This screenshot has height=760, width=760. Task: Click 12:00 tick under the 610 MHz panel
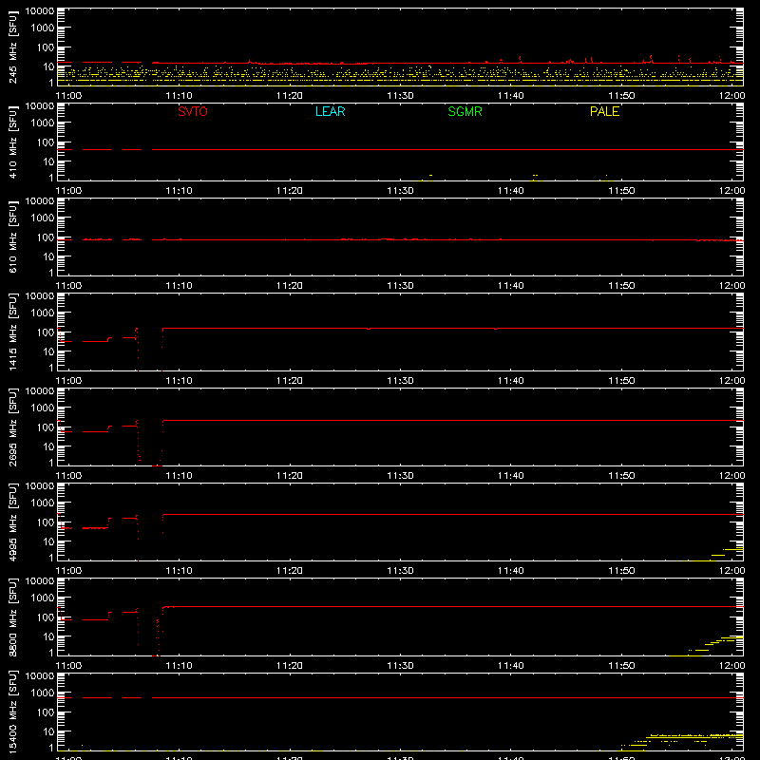click(731, 286)
